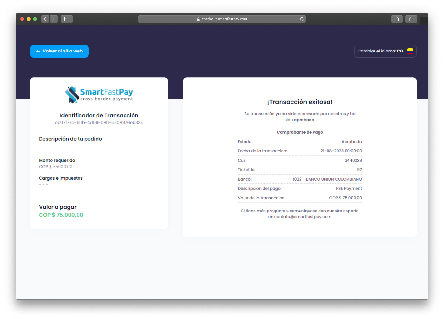Click the browser back arrow button

pos(45,19)
